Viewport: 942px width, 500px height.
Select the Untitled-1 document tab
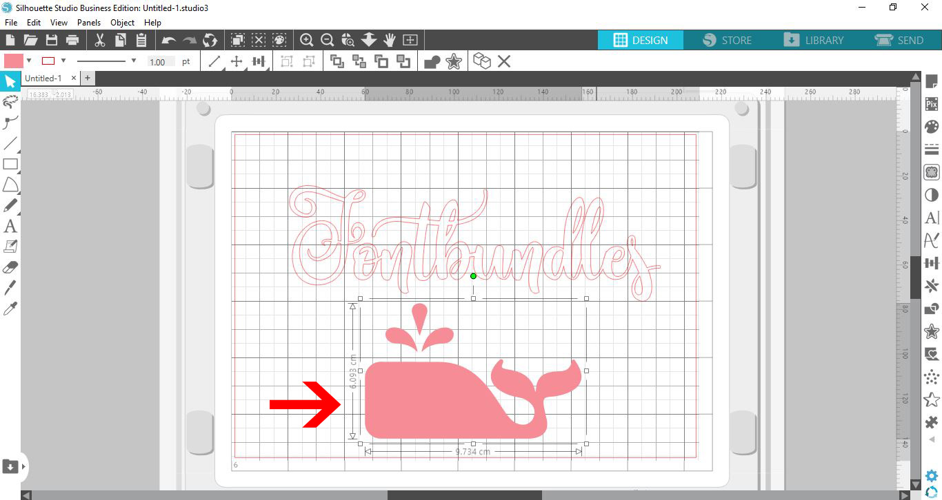43,79
